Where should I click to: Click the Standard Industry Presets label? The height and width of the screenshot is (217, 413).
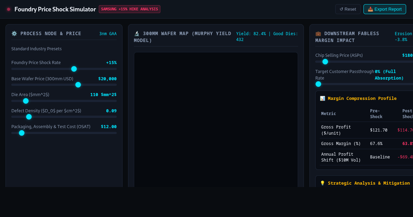(x=36, y=49)
